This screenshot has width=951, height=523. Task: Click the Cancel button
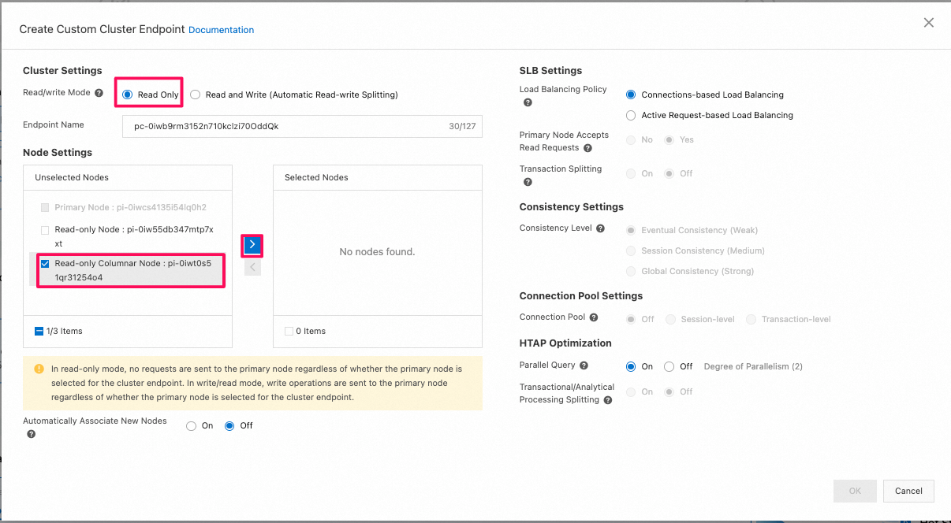click(x=908, y=491)
